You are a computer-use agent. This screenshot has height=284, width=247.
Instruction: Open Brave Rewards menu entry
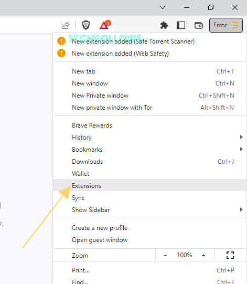[x=150, y=125]
